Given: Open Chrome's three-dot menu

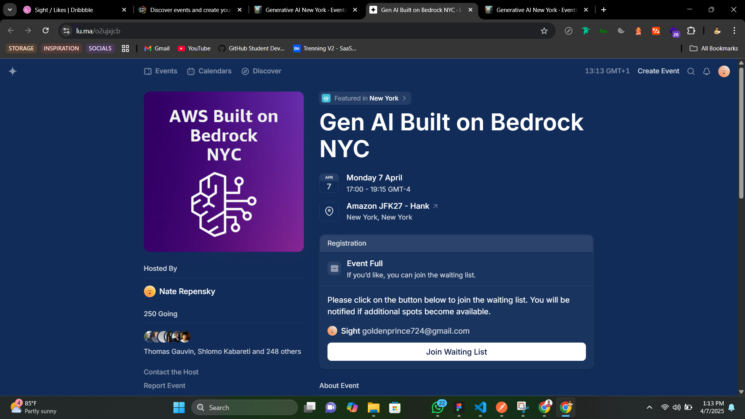Looking at the screenshot, I should [x=734, y=31].
